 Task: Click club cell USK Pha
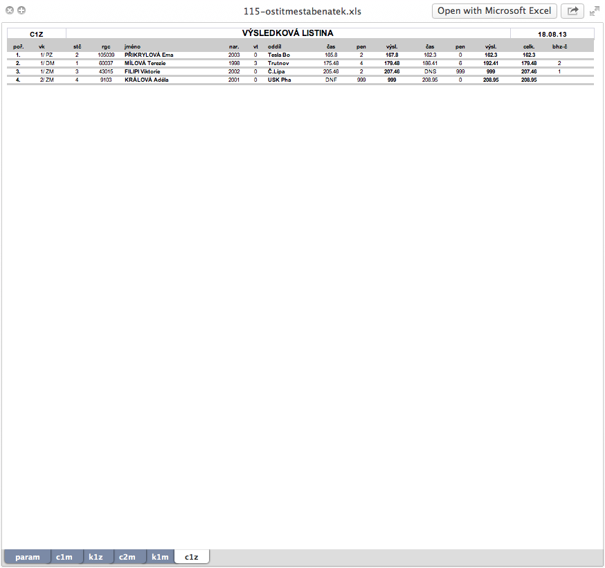[280, 80]
